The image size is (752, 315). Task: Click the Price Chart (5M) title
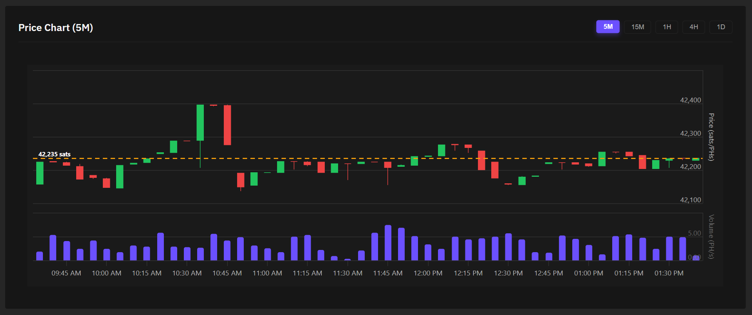[x=55, y=28]
